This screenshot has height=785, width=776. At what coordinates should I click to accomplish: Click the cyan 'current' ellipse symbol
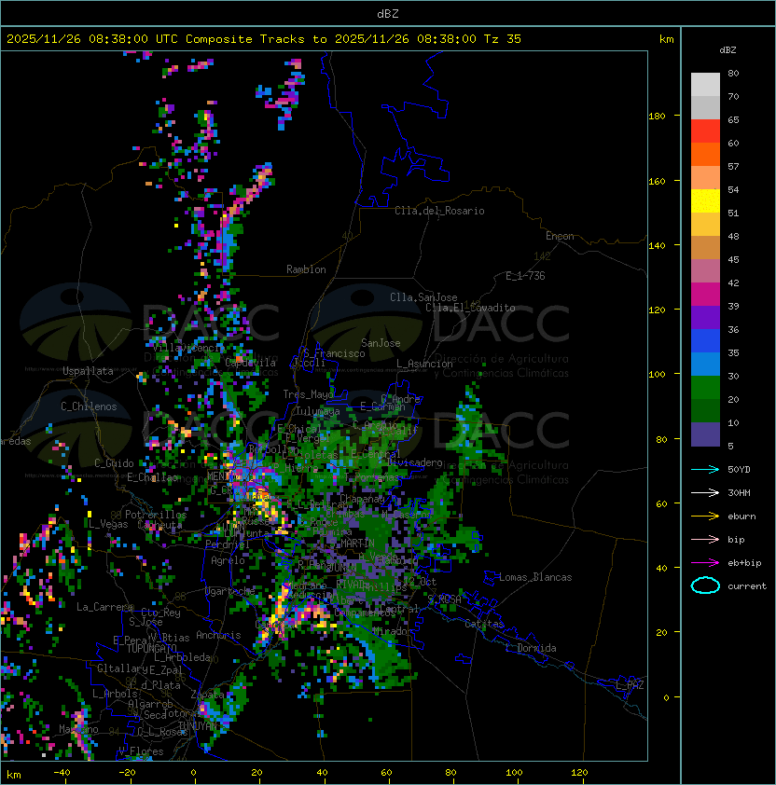click(705, 585)
